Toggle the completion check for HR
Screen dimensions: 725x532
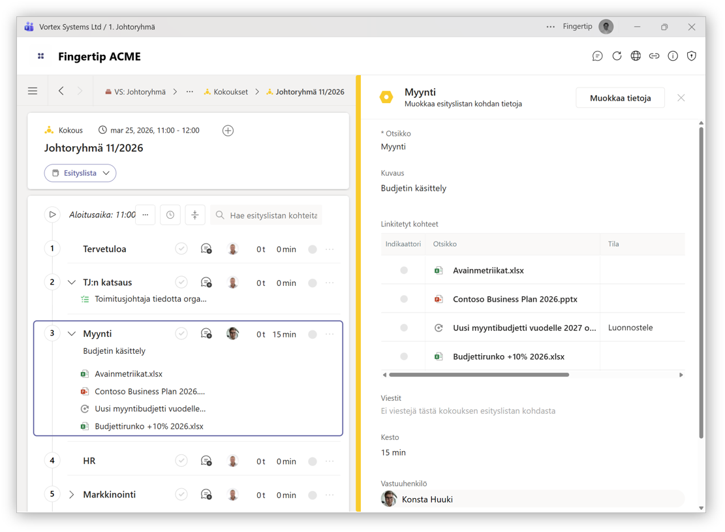click(x=181, y=461)
